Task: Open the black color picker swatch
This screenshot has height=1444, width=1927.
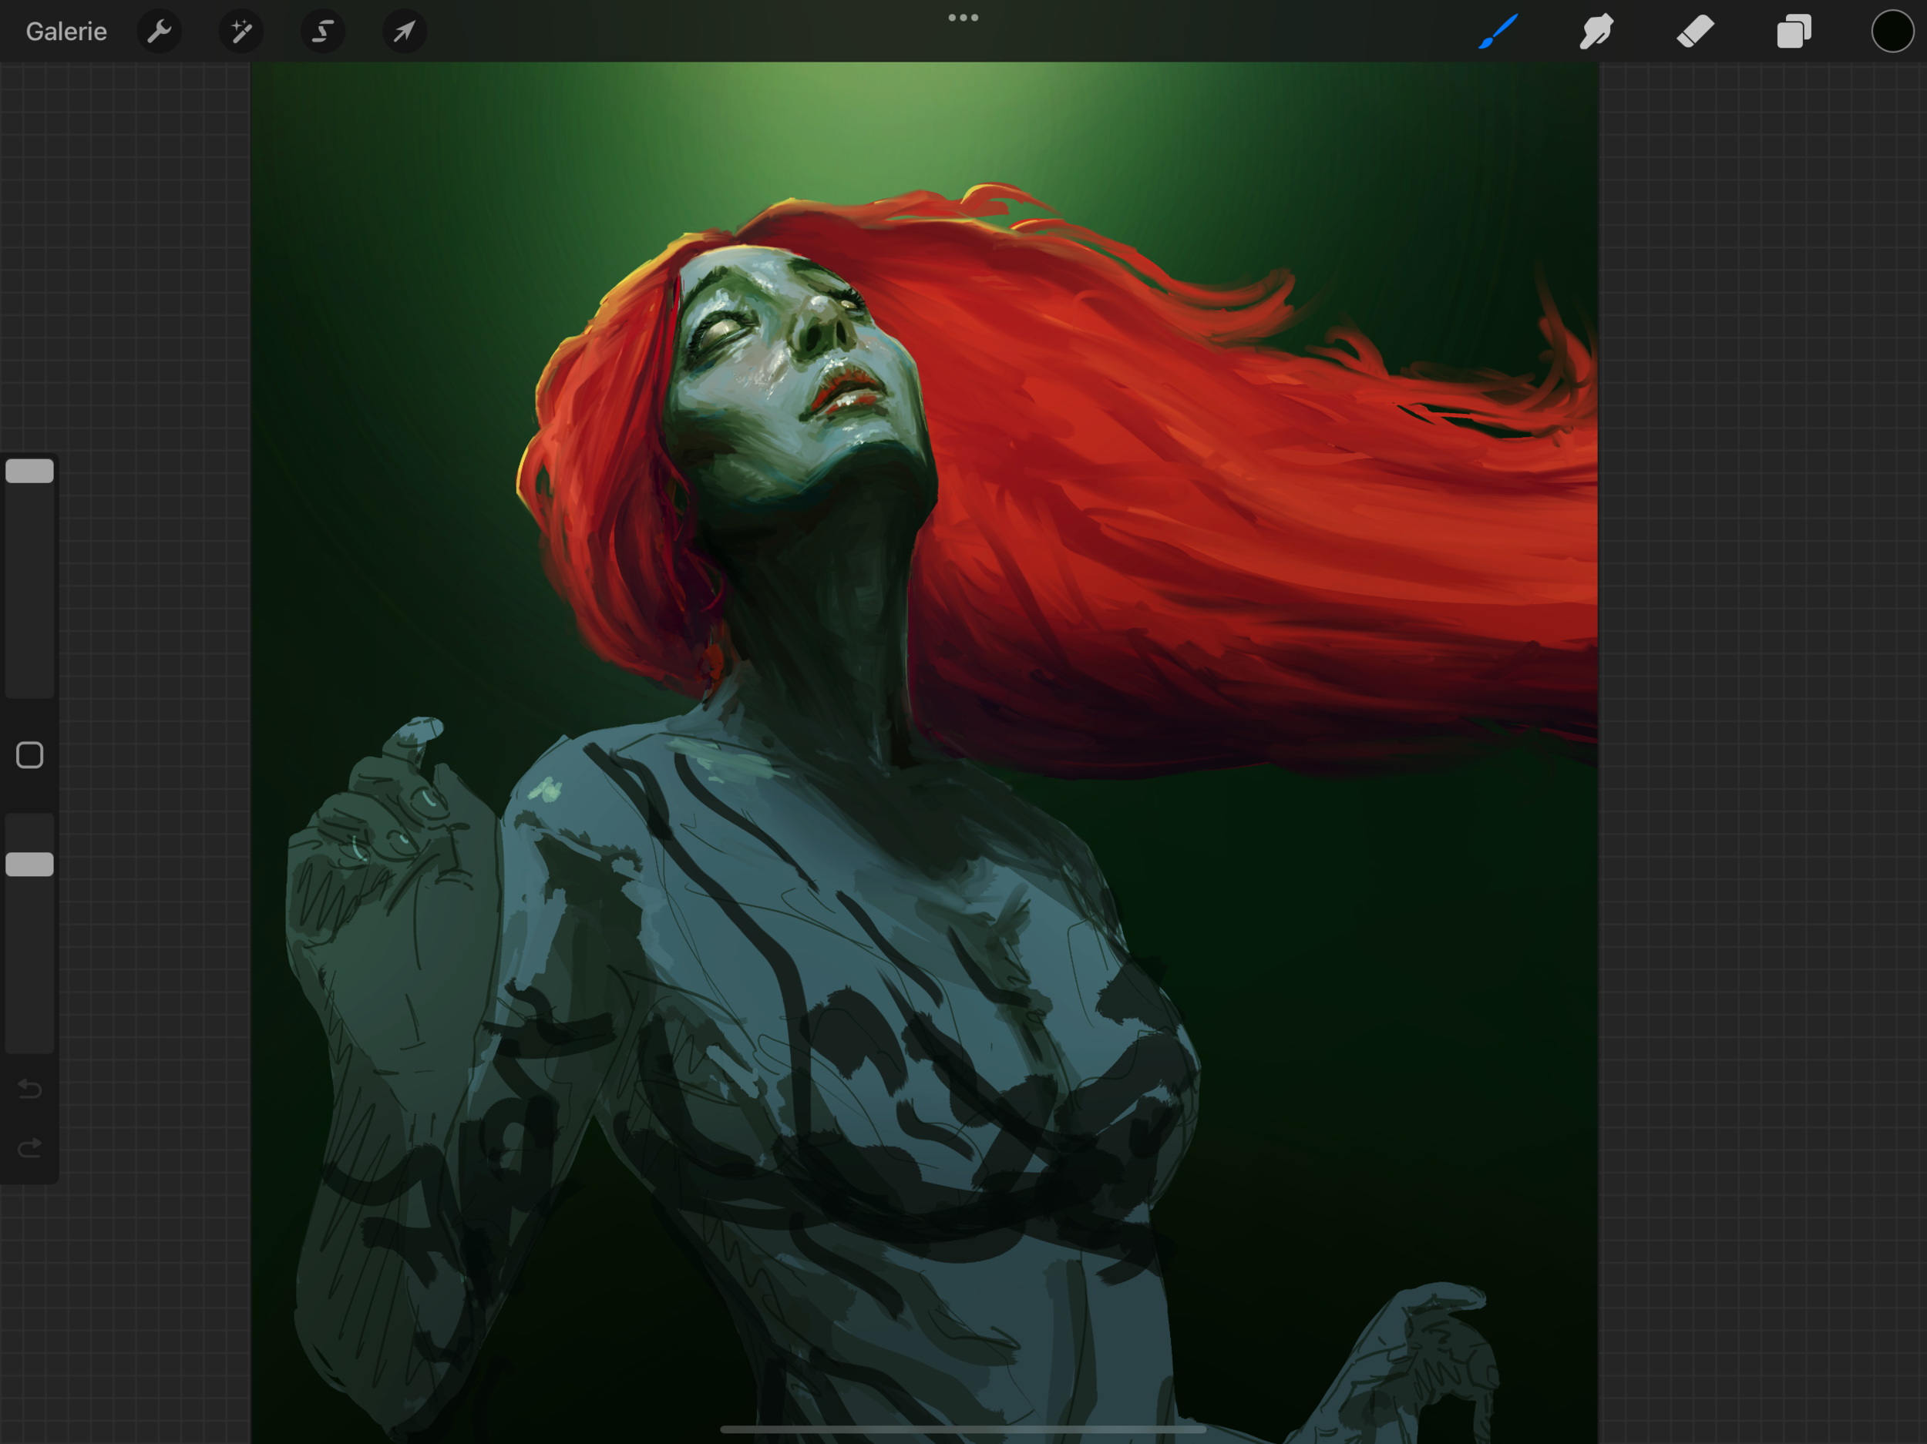Action: point(1892,32)
